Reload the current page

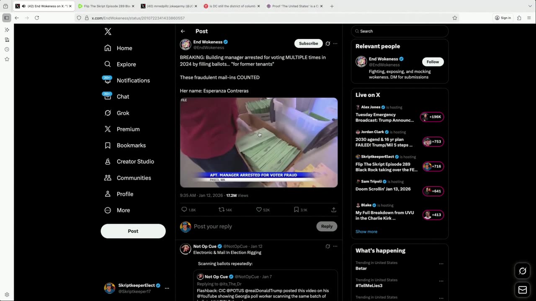coord(37,18)
